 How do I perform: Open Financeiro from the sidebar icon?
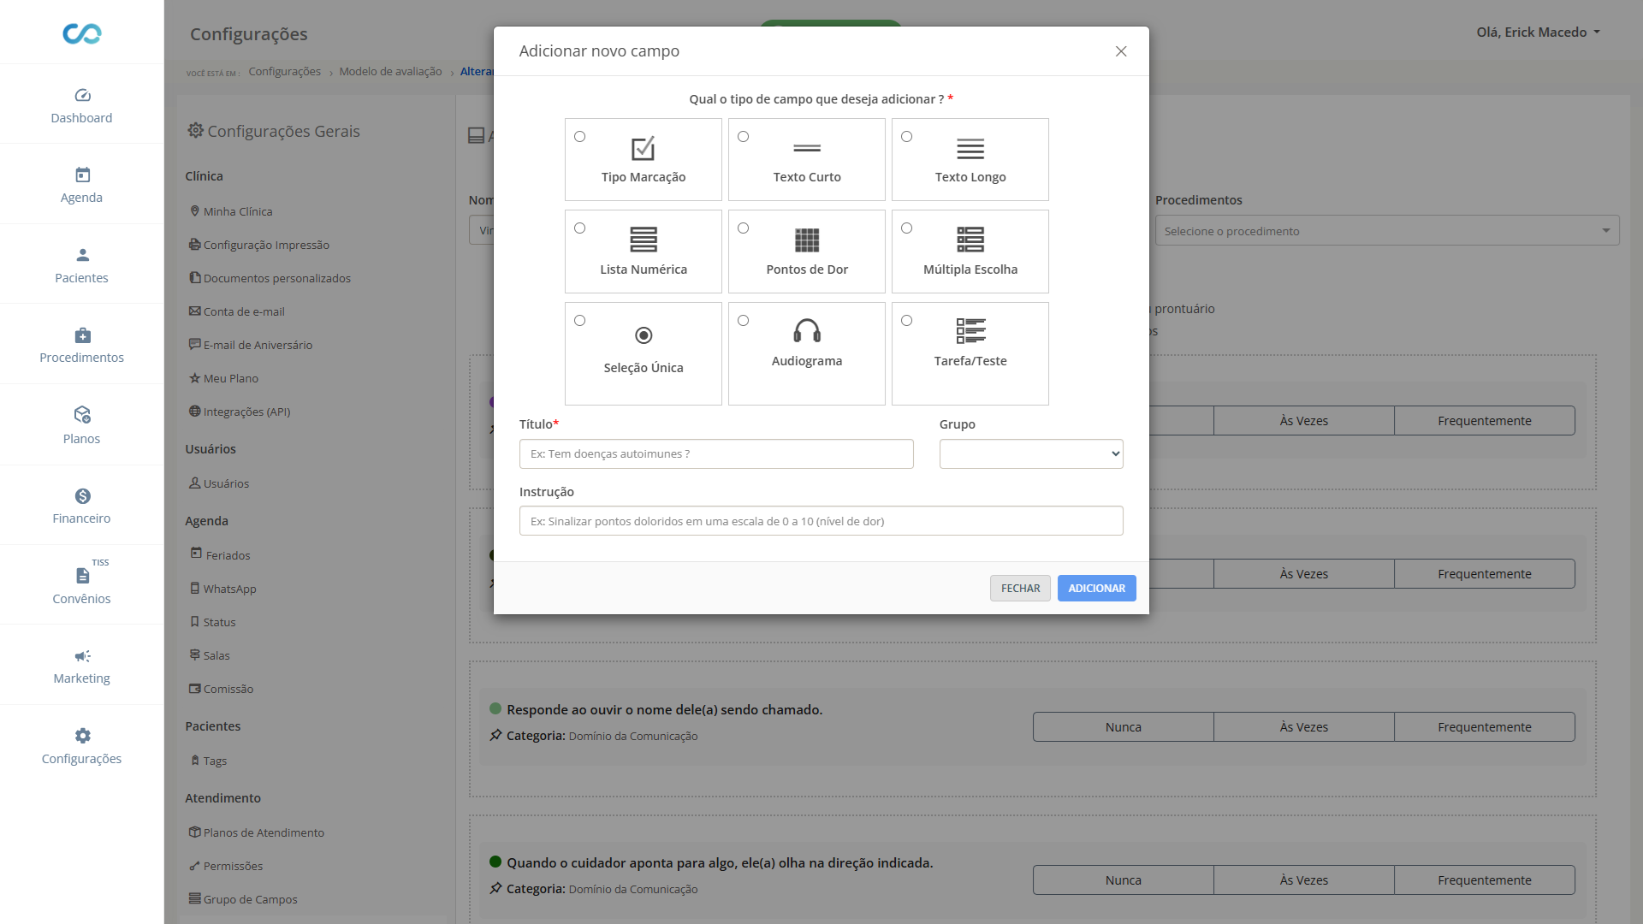82,496
